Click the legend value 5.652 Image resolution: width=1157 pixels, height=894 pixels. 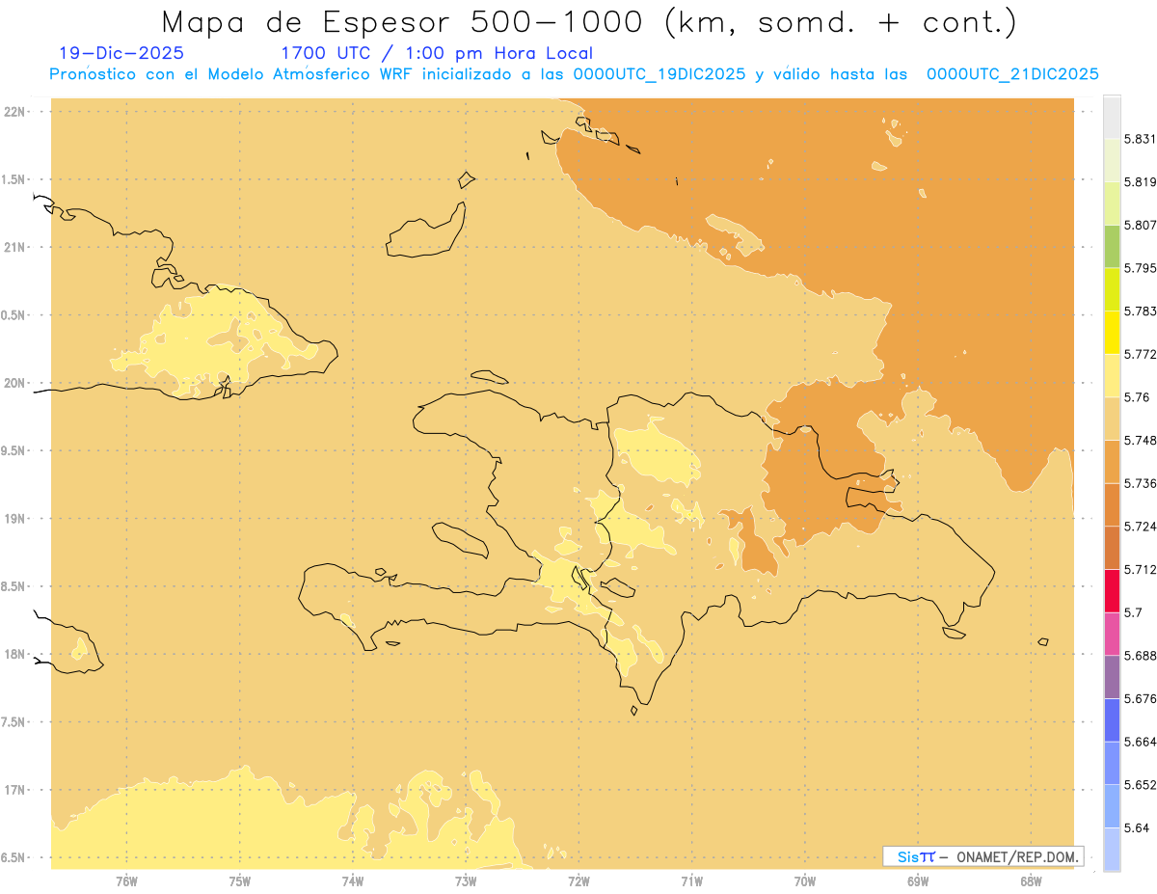1140,785
